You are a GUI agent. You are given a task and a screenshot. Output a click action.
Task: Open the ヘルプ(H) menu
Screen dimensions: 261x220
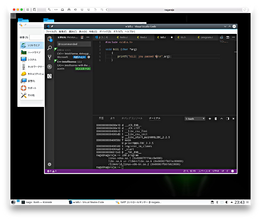(x=130, y=31)
